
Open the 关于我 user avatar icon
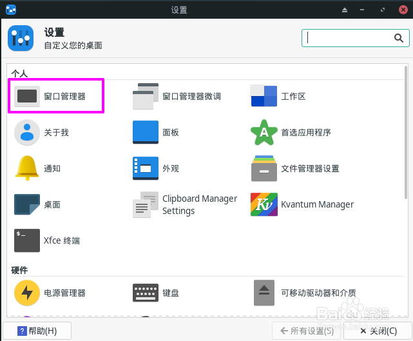[x=27, y=132]
